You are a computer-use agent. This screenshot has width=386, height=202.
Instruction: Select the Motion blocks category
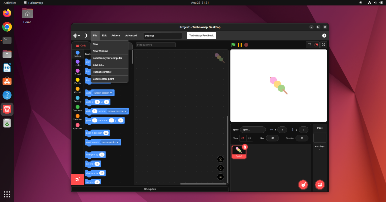coord(77,54)
